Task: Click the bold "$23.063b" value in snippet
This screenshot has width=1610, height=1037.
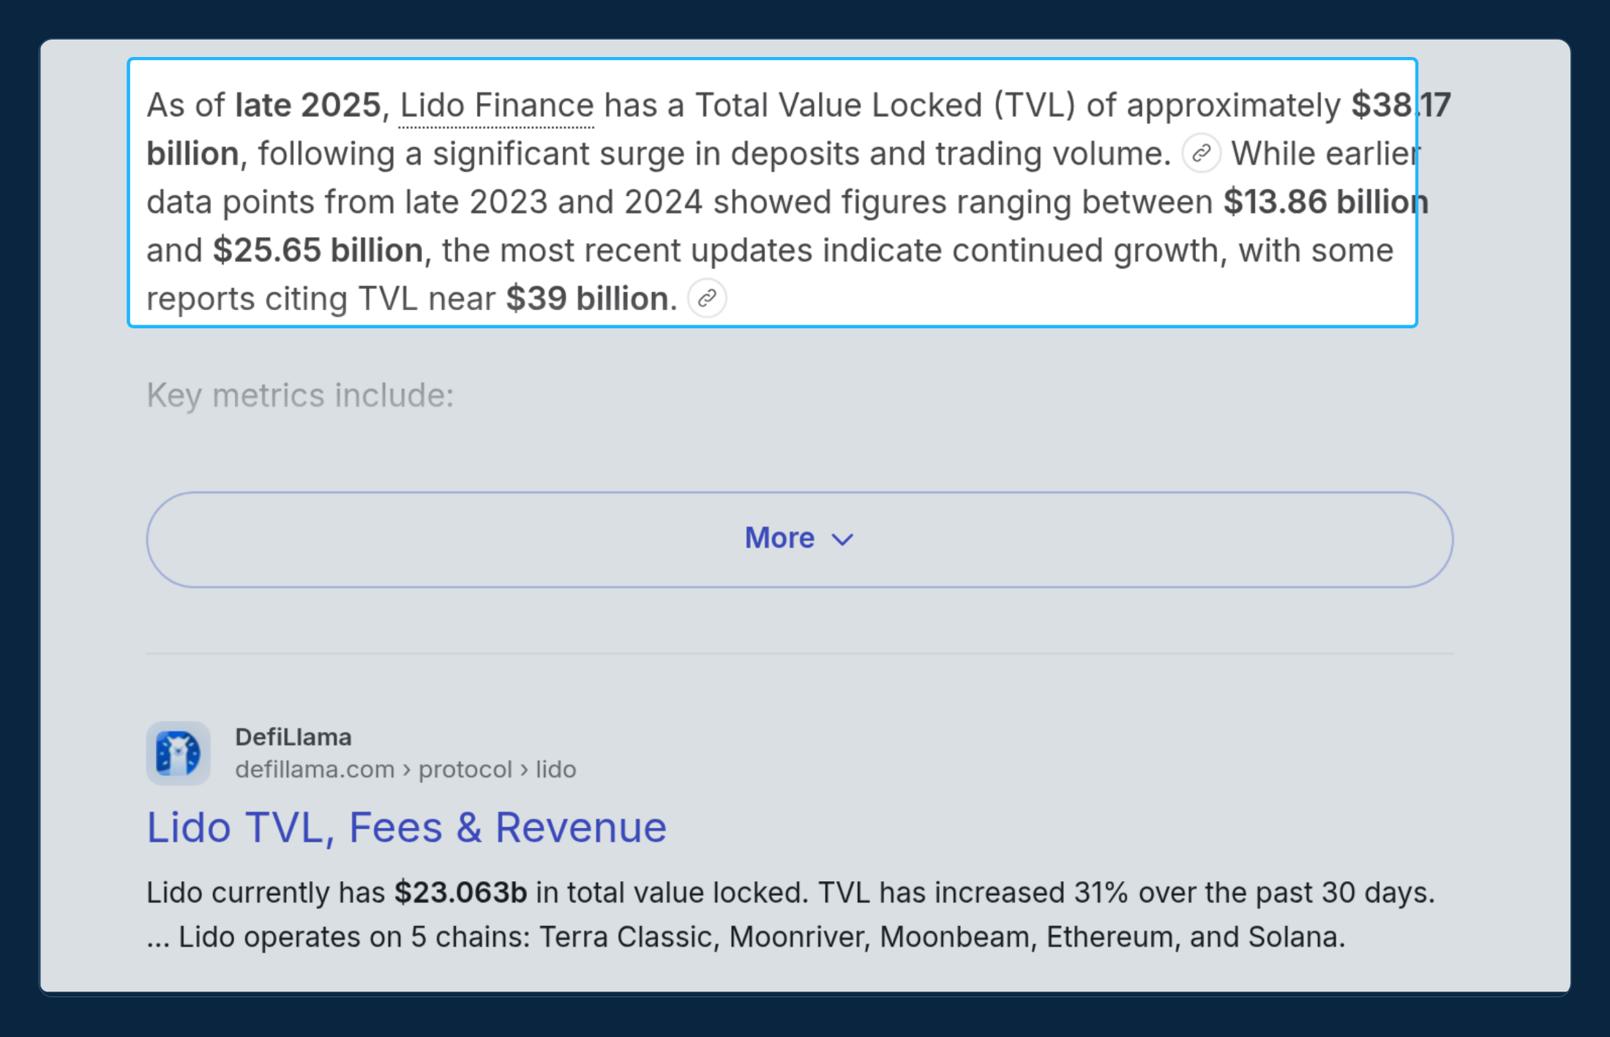Action: [461, 893]
